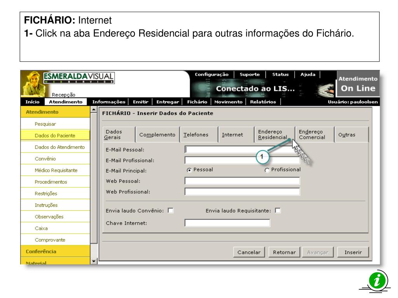398x298 pixels.
Task: Go to Início in navigation bar
Action: pyautogui.click(x=33, y=102)
